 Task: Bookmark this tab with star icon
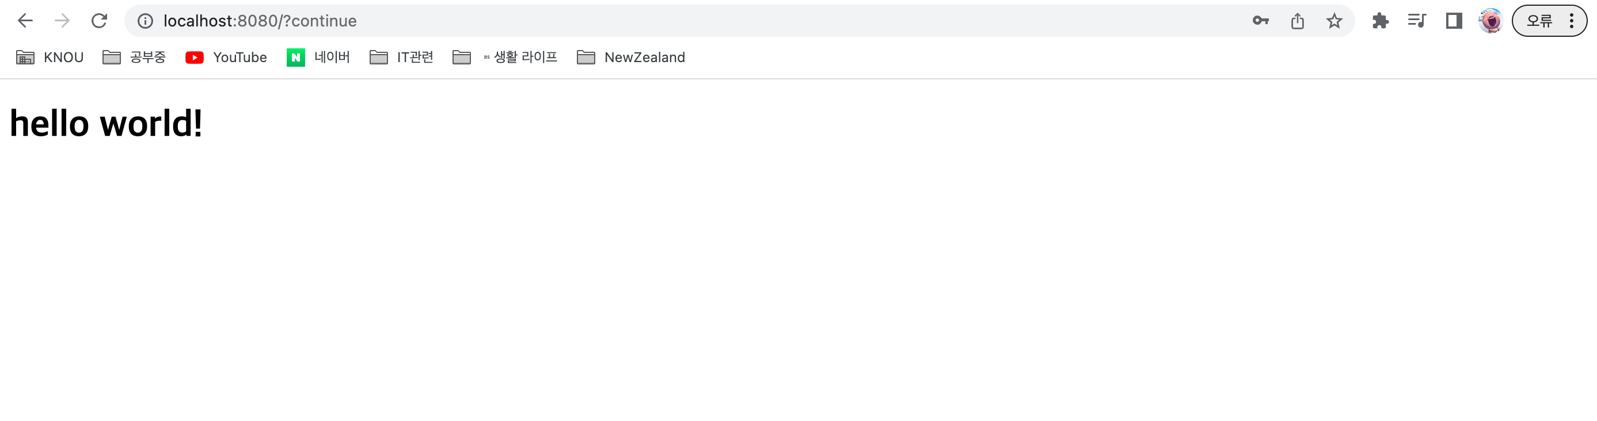point(1334,21)
